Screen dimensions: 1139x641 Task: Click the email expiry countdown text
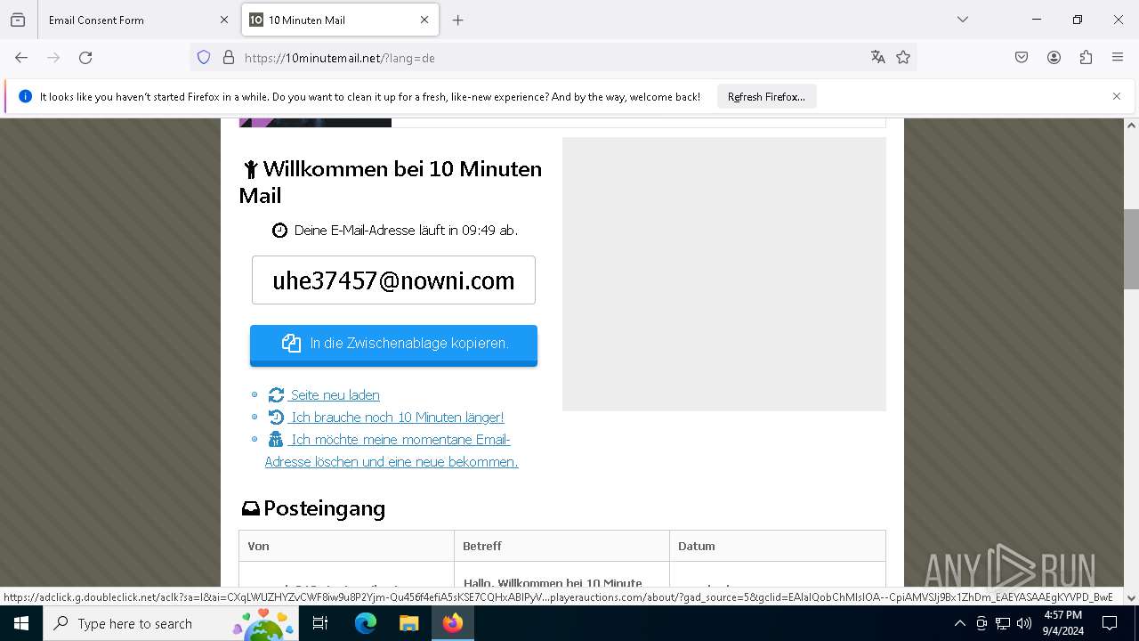click(x=406, y=230)
